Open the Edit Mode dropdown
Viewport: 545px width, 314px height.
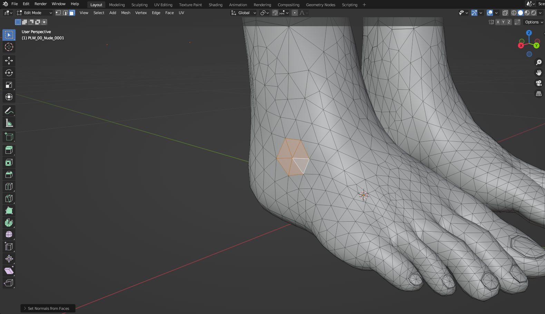[35, 13]
